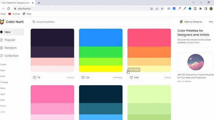
Task: Filter by Gold tag
Action: coord(3,76)
